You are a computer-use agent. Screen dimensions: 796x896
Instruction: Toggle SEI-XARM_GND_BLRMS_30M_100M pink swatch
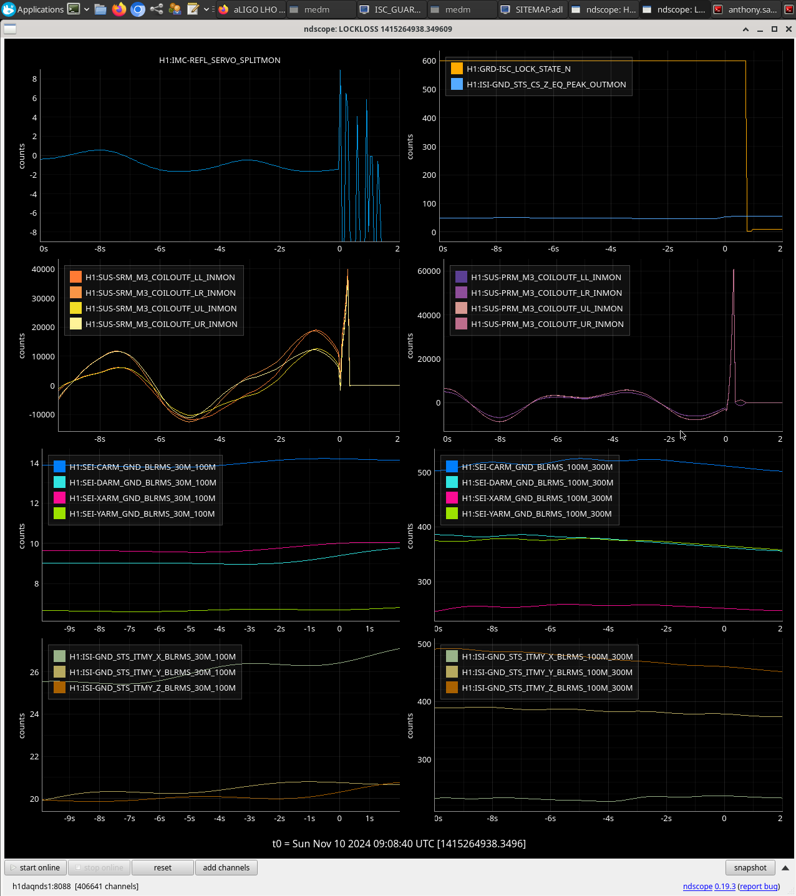pyautogui.click(x=59, y=498)
